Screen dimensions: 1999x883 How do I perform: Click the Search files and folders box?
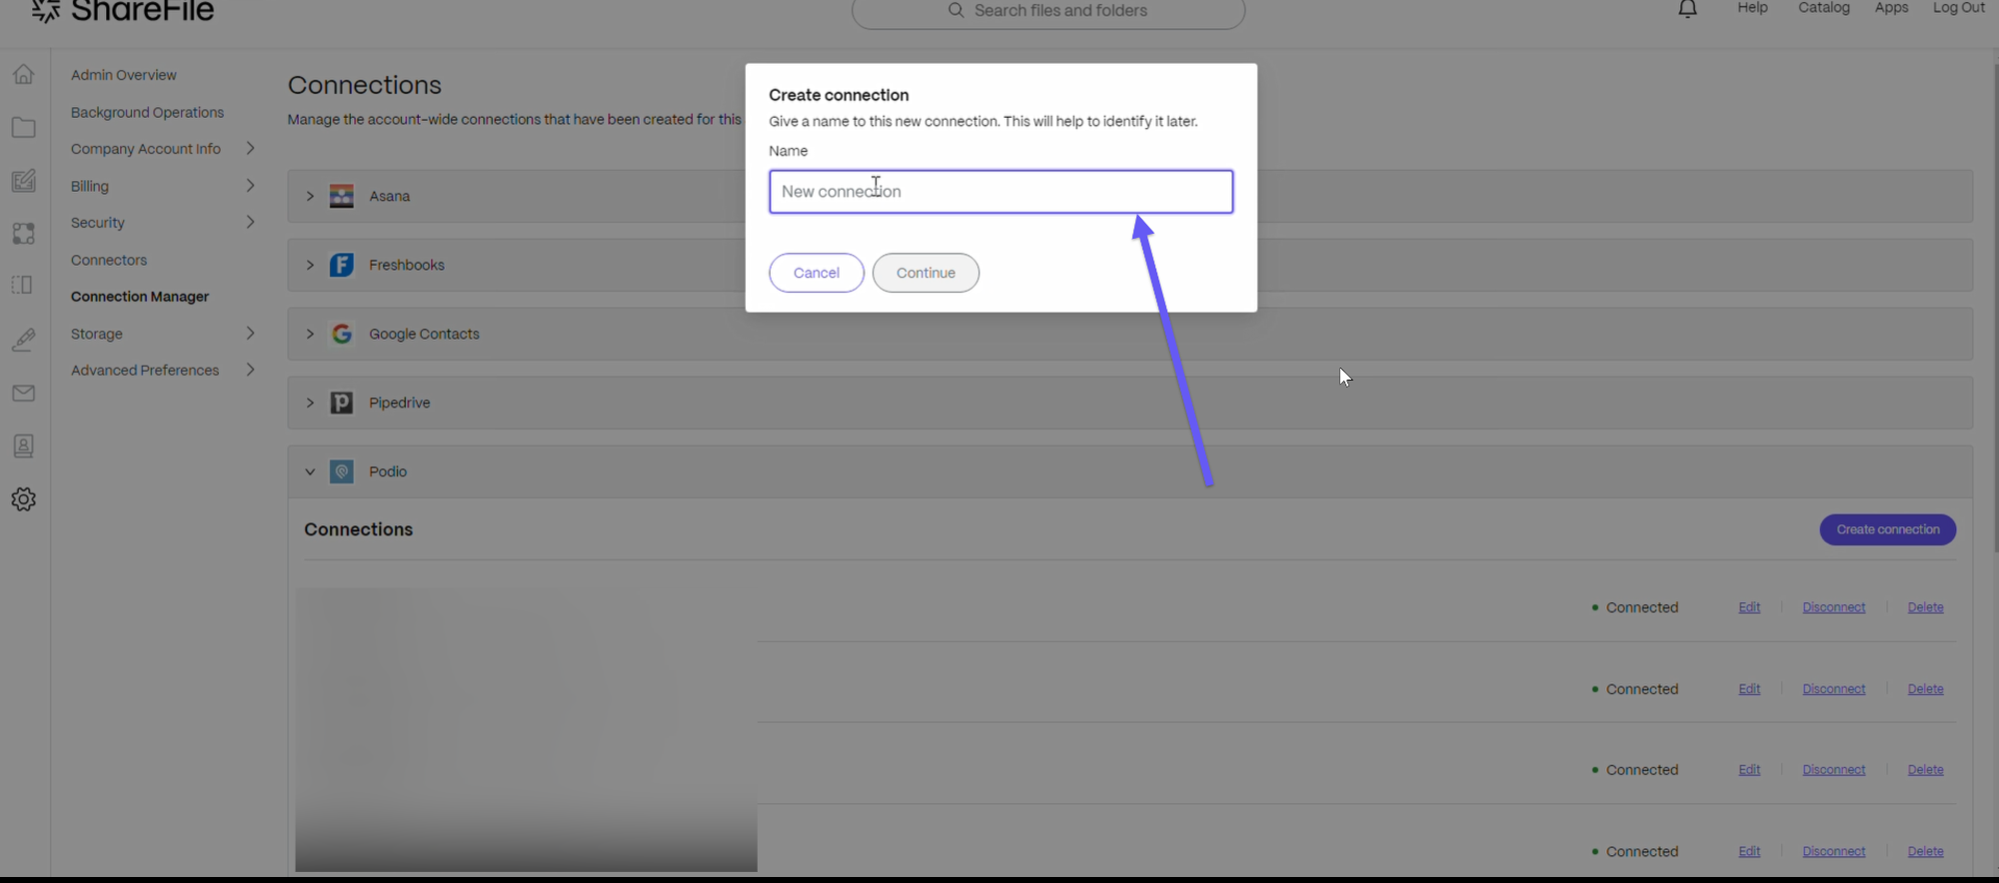[1048, 11]
